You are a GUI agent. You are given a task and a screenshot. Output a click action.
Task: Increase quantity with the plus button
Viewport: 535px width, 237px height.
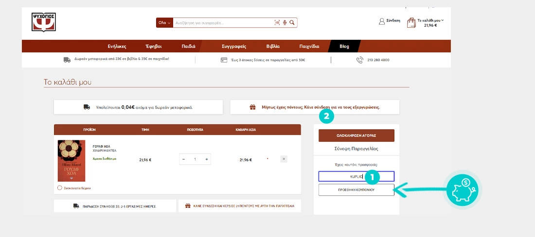pyautogui.click(x=207, y=159)
